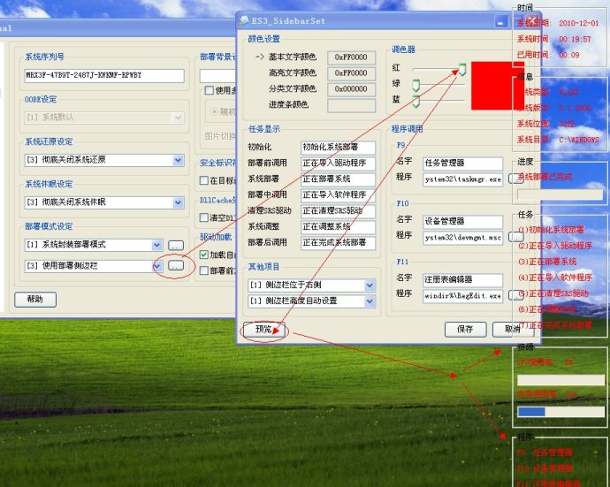610x487 pixels.
Task: Click the 取消 button
Action: pos(513,330)
